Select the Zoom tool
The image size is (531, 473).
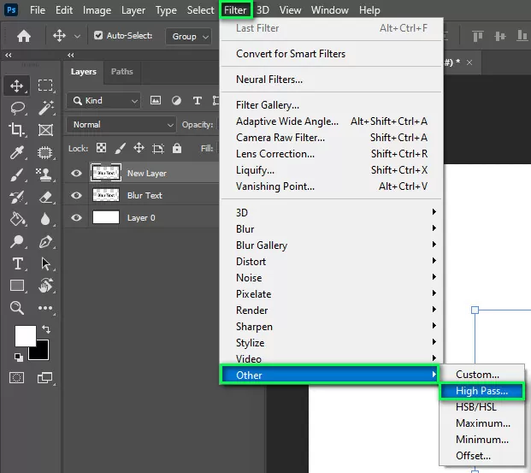pyautogui.click(x=16, y=308)
